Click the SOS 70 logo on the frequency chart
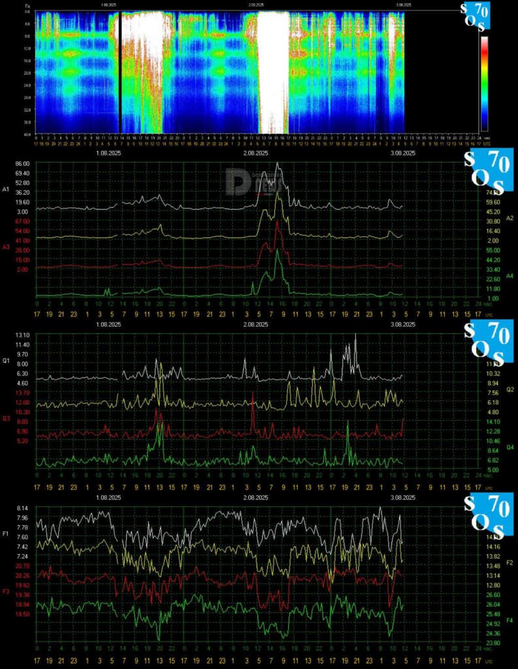518x669 pixels. click(487, 515)
